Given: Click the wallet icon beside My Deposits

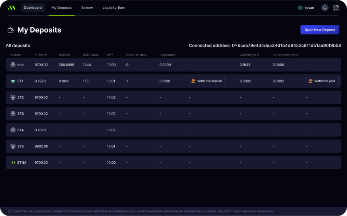Looking at the screenshot, I should (10, 30).
